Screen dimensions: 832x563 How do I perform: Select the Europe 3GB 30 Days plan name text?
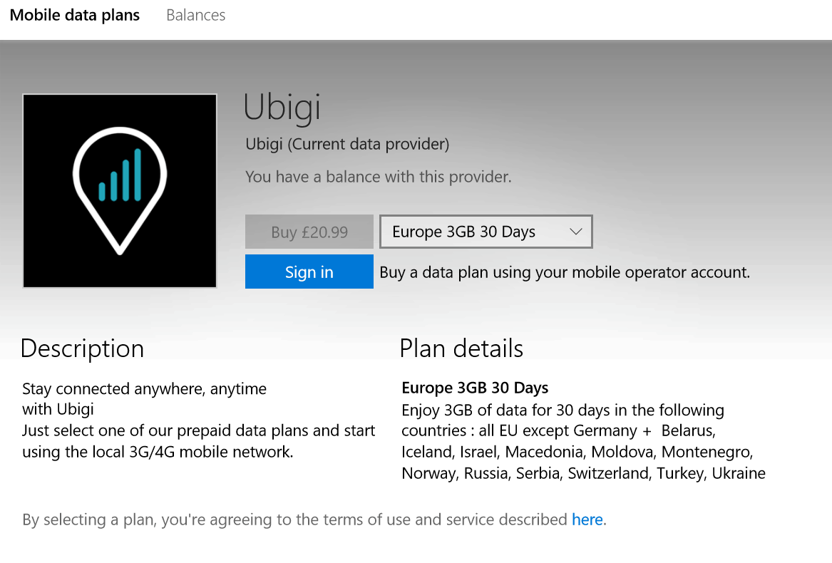(475, 388)
